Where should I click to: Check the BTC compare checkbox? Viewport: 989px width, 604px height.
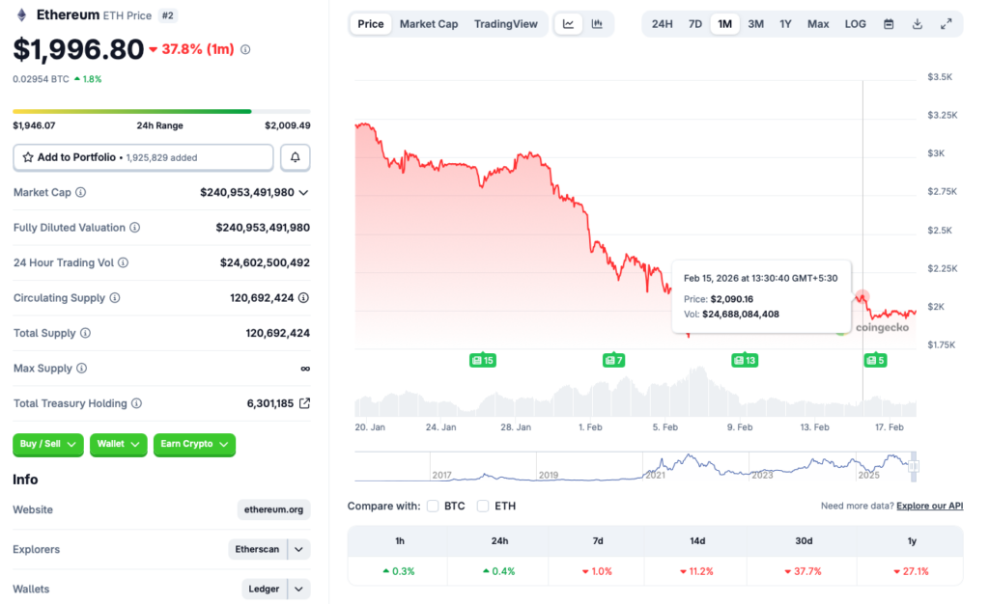(x=433, y=506)
